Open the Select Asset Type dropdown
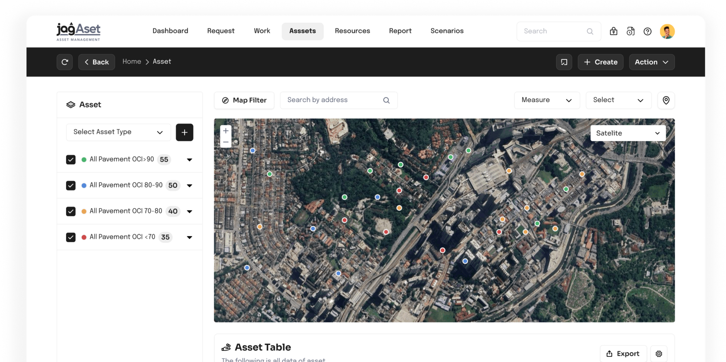 118,132
